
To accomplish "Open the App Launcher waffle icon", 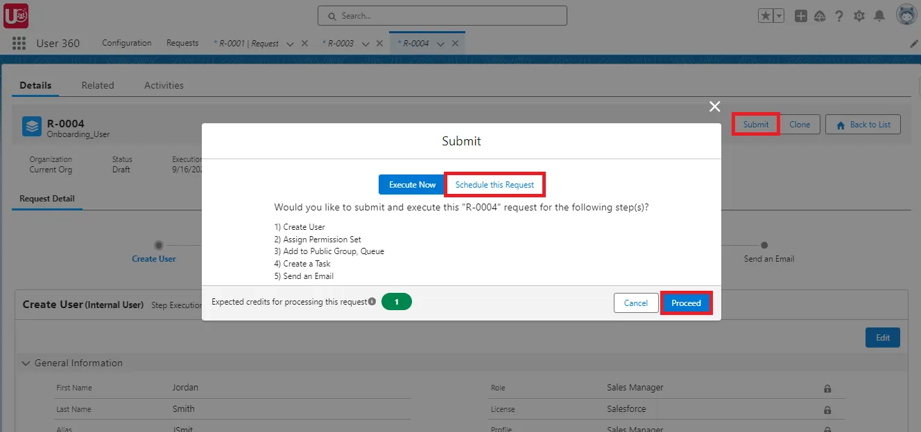I will 19,43.
